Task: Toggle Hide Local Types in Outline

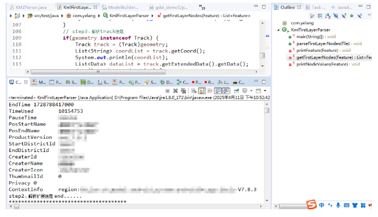Action: coord(360,16)
